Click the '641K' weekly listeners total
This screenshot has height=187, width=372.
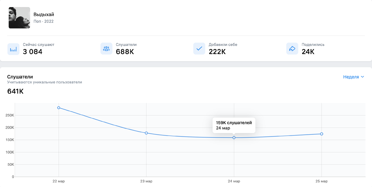pyautogui.click(x=15, y=91)
